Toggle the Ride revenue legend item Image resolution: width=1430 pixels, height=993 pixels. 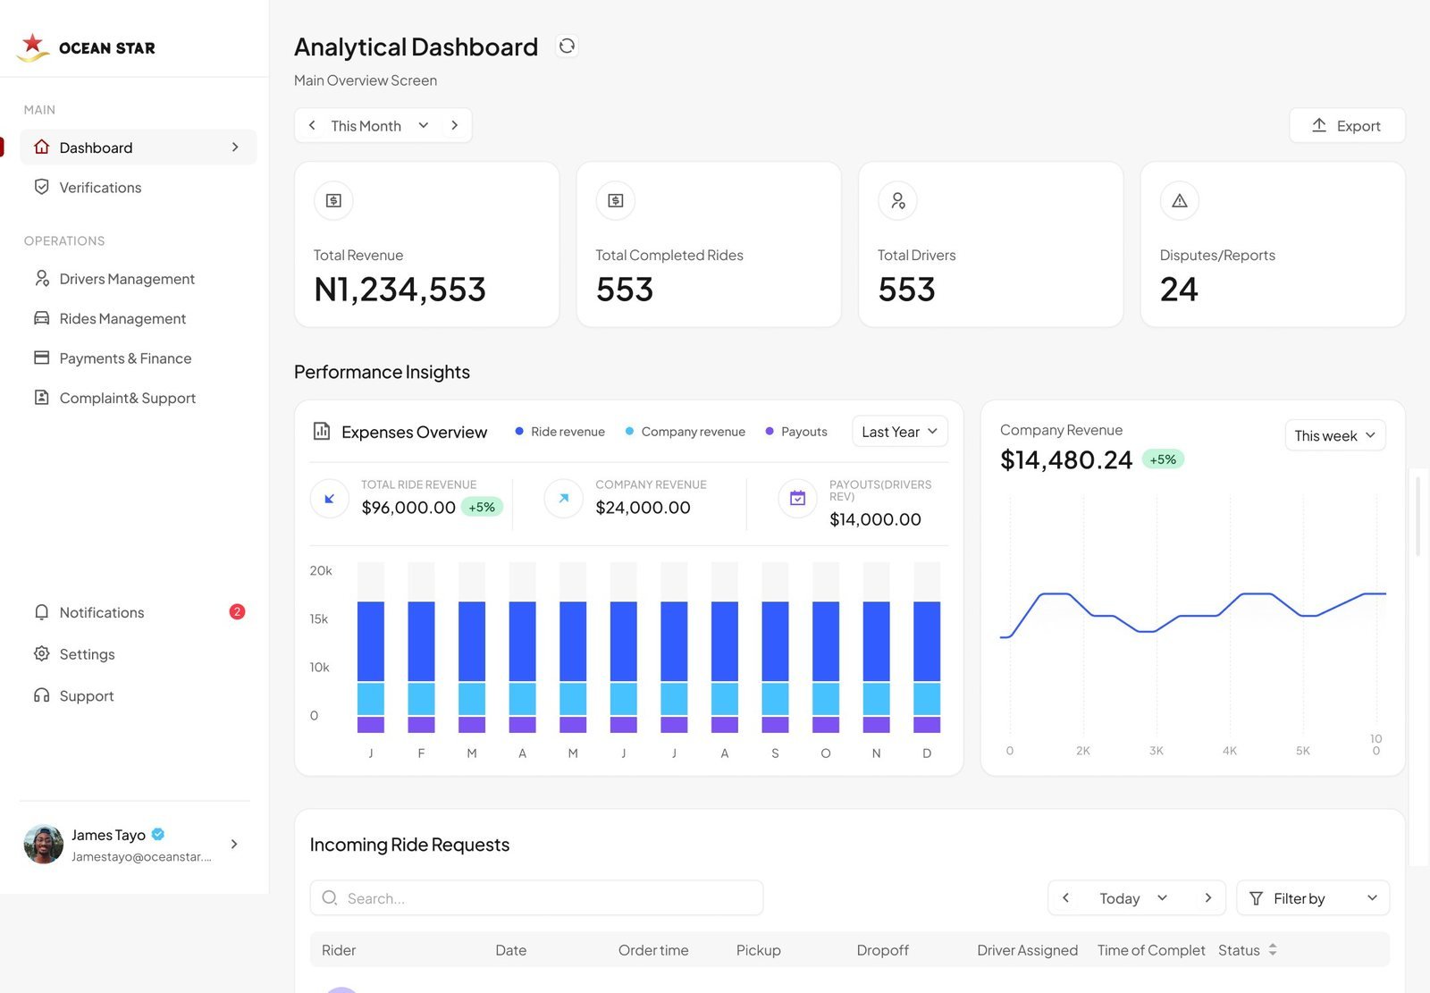(x=559, y=431)
